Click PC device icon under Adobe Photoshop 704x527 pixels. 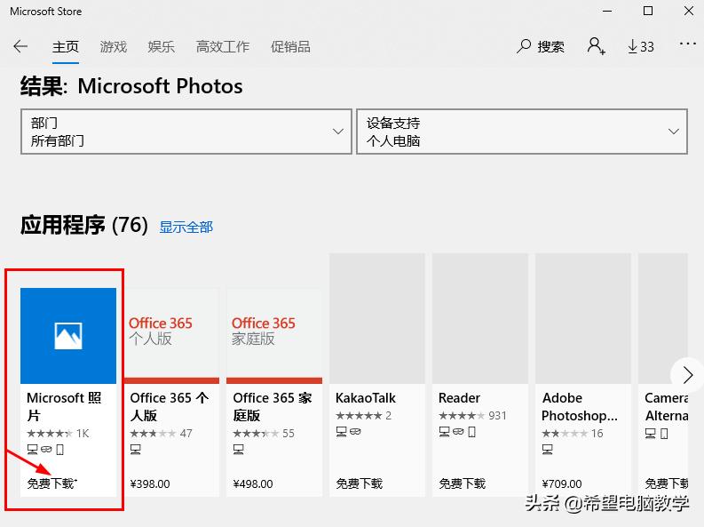[547, 450]
